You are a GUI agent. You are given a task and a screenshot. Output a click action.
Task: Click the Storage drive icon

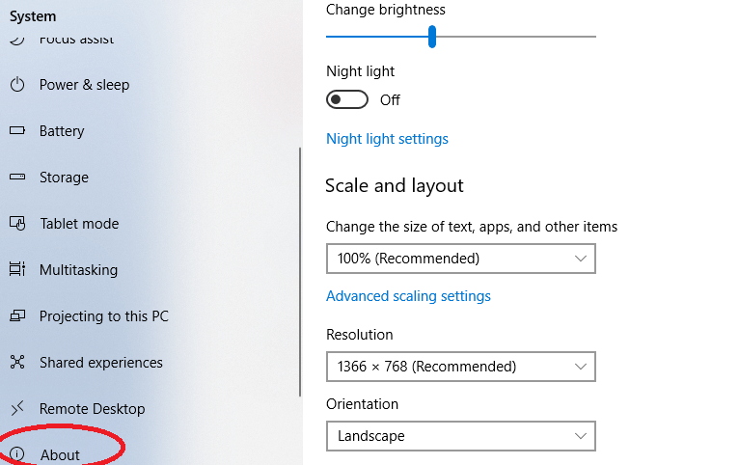point(17,178)
